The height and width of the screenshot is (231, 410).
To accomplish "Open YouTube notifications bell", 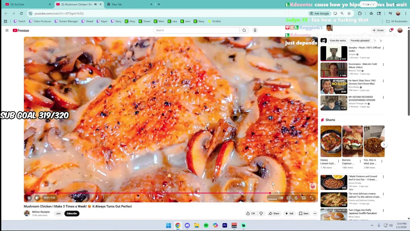I will pyautogui.click(x=391, y=30).
